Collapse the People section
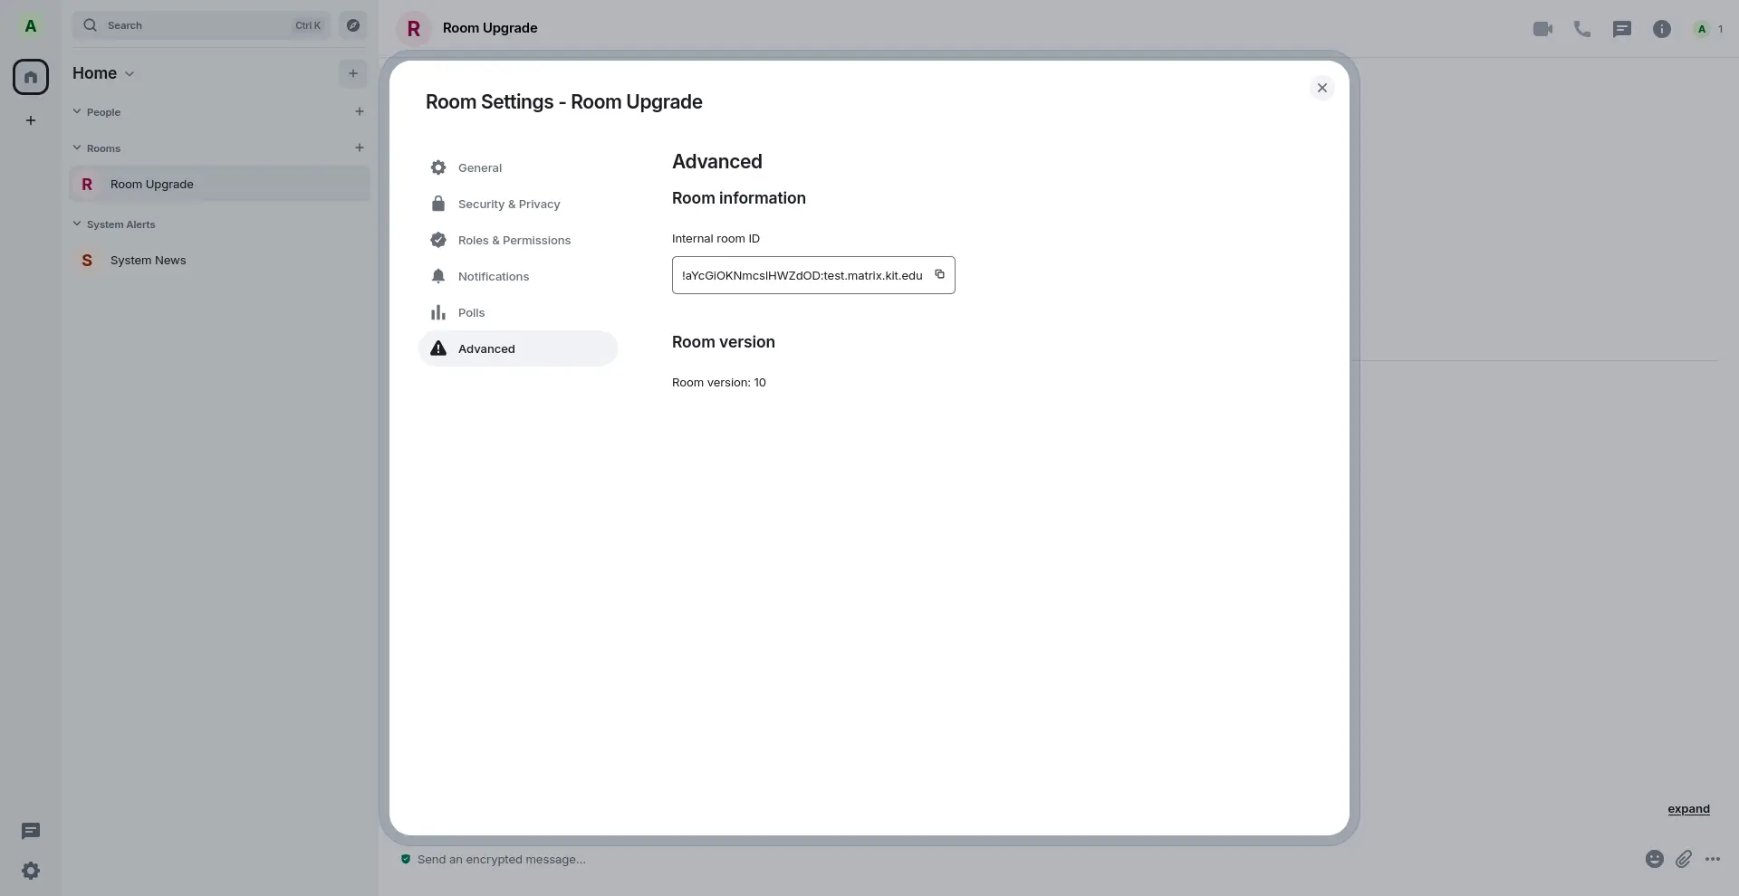This screenshot has width=1739, height=896. [x=78, y=112]
